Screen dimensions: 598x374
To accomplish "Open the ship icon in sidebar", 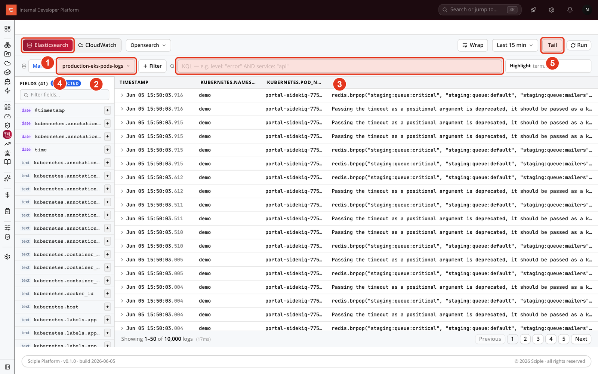I will [7, 82].
